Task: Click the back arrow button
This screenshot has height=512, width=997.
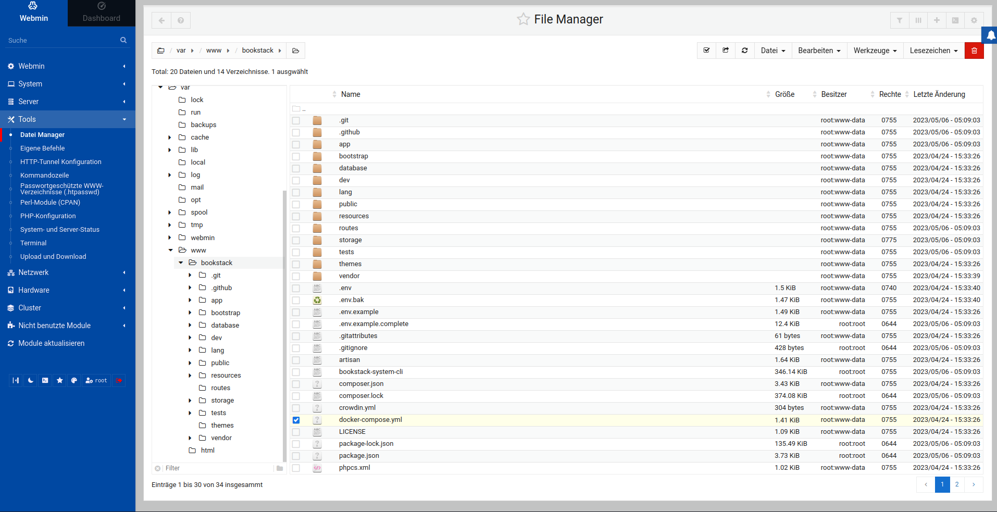Action: pos(161,20)
